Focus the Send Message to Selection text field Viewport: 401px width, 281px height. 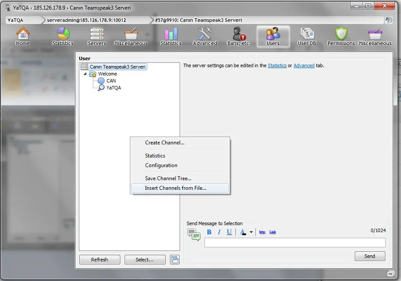coord(295,243)
